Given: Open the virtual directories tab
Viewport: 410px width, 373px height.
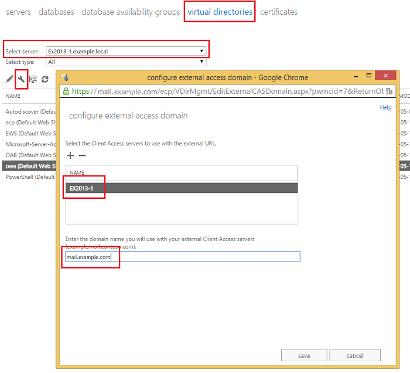Looking at the screenshot, I should point(220,12).
